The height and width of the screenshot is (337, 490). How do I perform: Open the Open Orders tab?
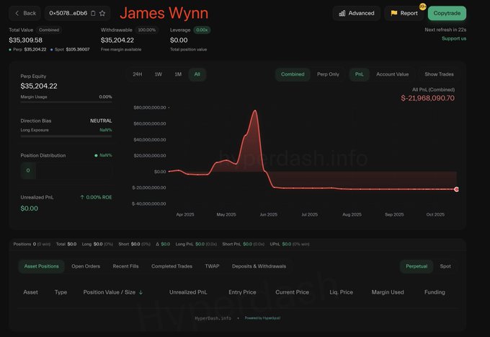(86, 266)
